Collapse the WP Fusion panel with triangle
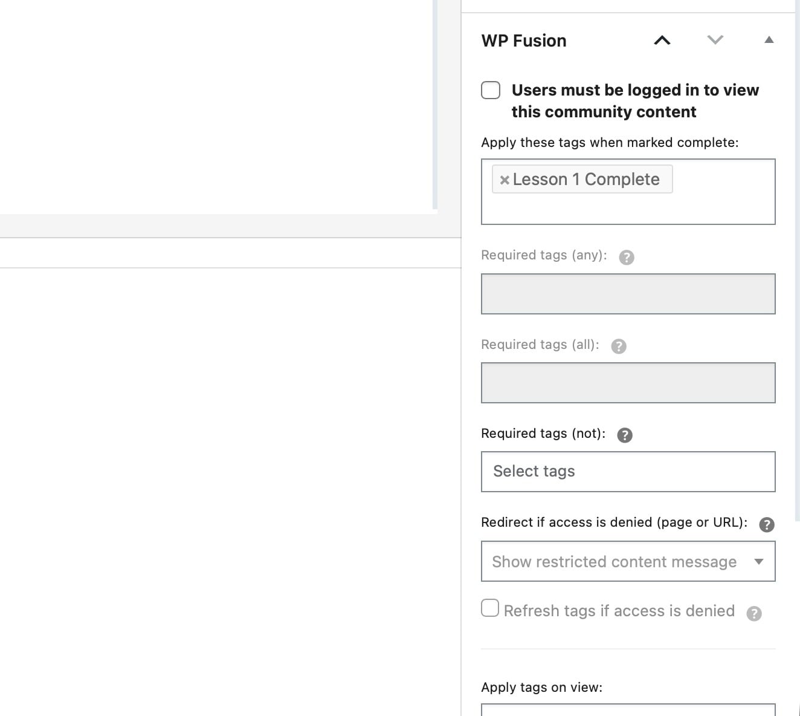The height and width of the screenshot is (716, 800). coord(769,40)
